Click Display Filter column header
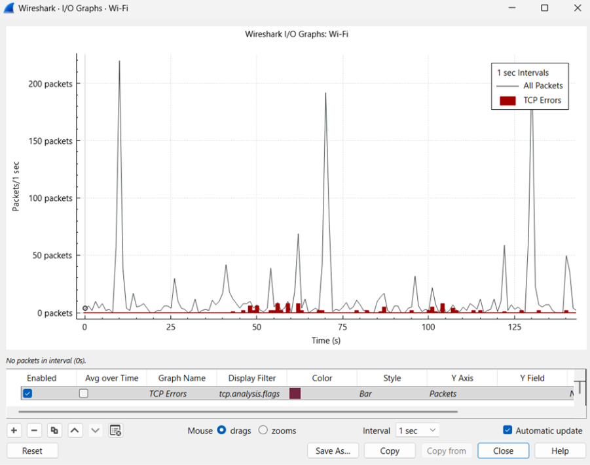 point(252,378)
